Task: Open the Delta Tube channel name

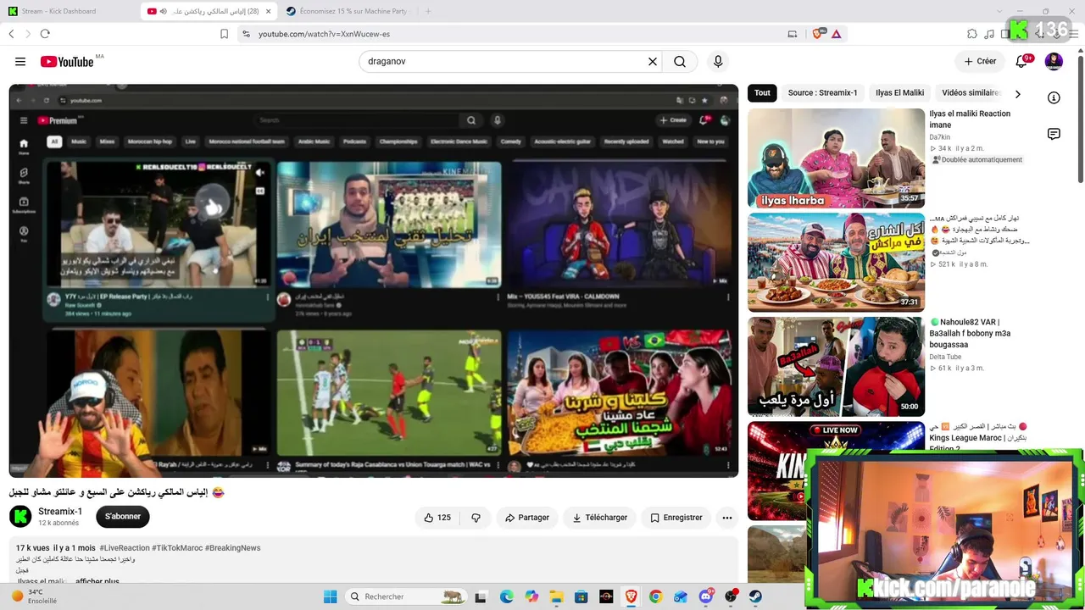Action: (x=945, y=358)
